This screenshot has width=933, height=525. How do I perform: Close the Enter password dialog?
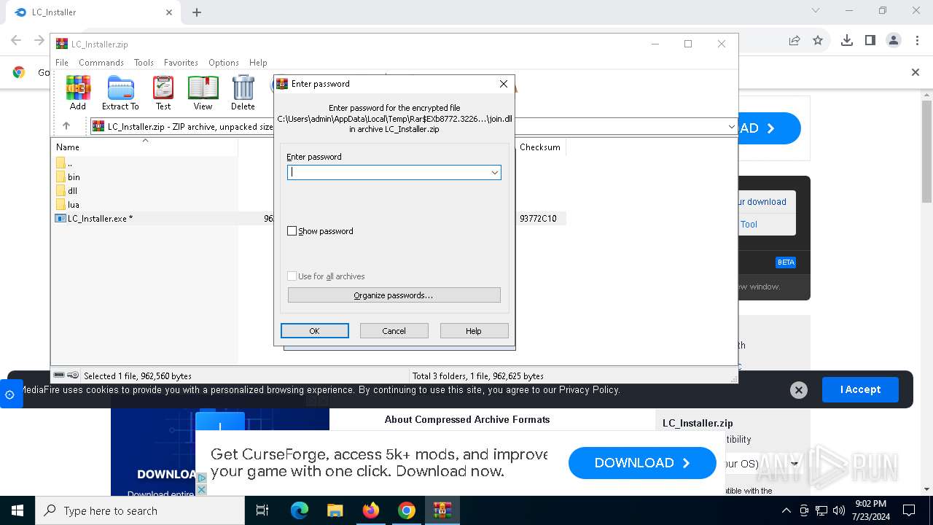pyautogui.click(x=503, y=84)
